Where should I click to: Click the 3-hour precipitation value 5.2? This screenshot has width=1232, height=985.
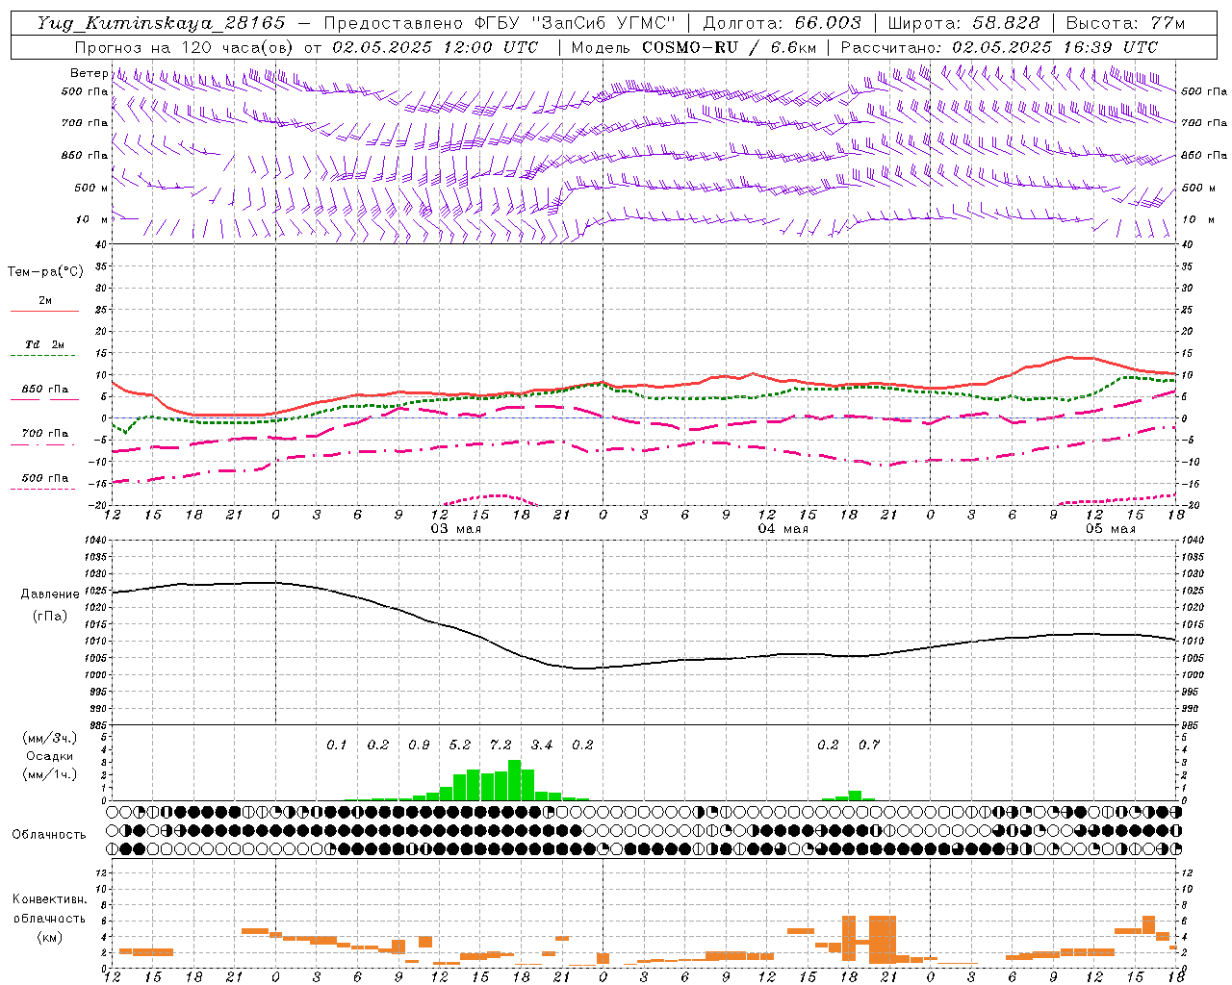coord(460,745)
